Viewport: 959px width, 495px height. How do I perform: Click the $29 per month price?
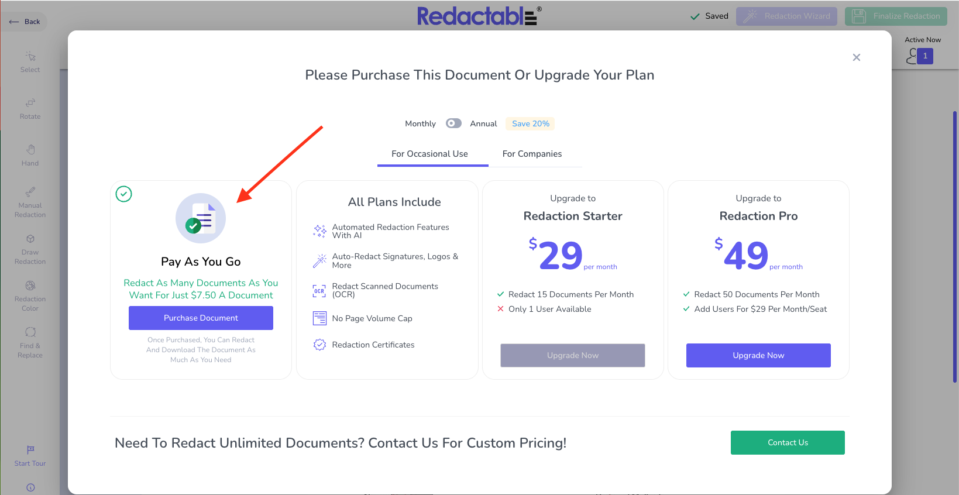(x=573, y=255)
